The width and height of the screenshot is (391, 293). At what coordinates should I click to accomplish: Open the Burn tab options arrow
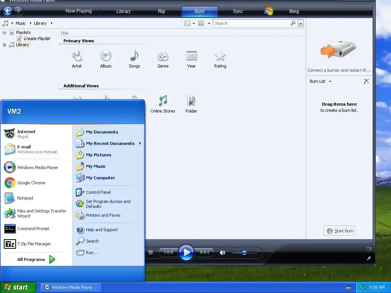pos(199,16)
